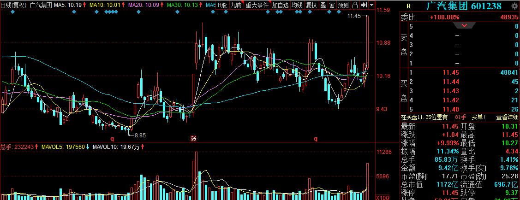The height and width of the screenshot is (200, 520).
Task: Click the 广汽集团 name in the chart header
Action: point(41,5)
